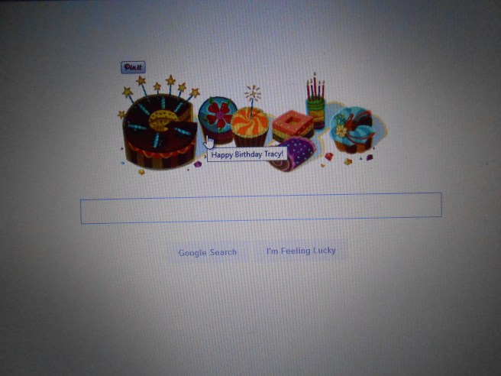This screenshot has height=376, width=501.
Task: Click the yellow flower on the rightmost cupcake
Action: click(x=341, y=131)
